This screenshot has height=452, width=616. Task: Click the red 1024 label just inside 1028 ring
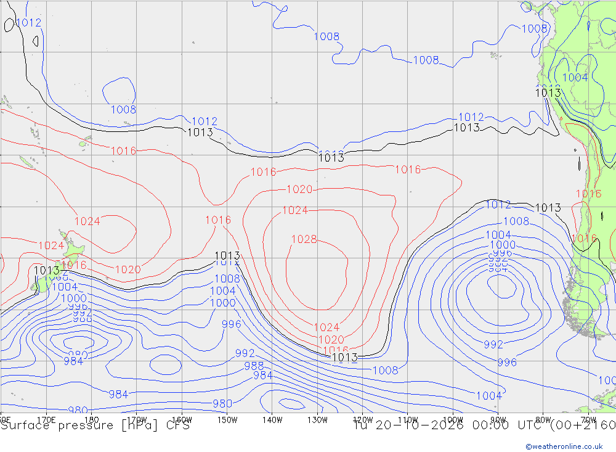click(x=295, y=210)
